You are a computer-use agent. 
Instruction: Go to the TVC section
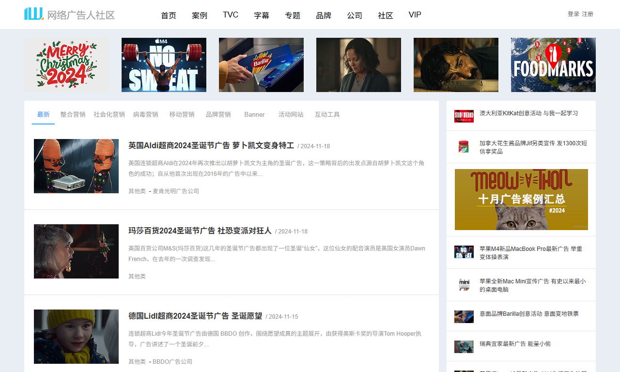[x=231, y=15]
